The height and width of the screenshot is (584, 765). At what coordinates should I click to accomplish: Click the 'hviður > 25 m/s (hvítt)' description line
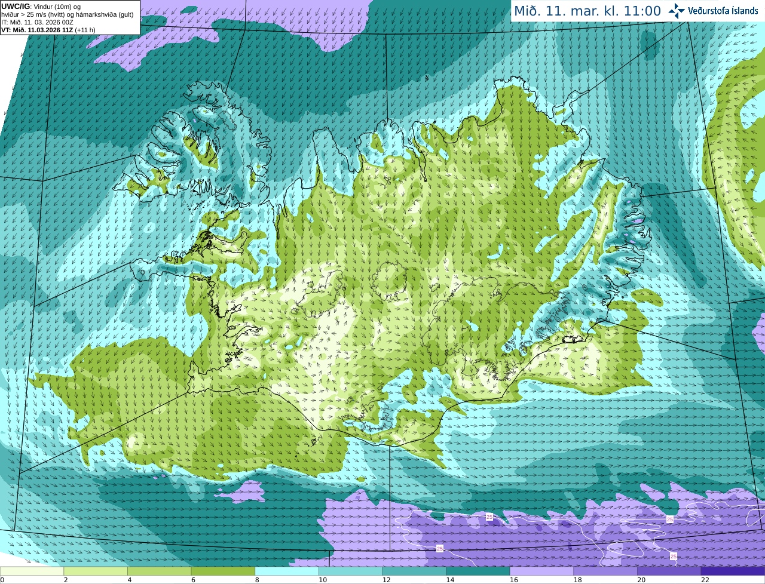[x=68, y=14]
